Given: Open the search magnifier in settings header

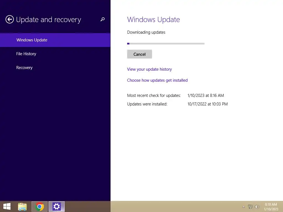Looking at the screenshot, I should pos(103,19).
